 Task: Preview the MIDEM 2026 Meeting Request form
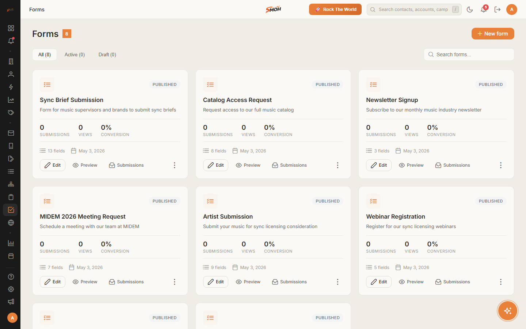point(85,282)
